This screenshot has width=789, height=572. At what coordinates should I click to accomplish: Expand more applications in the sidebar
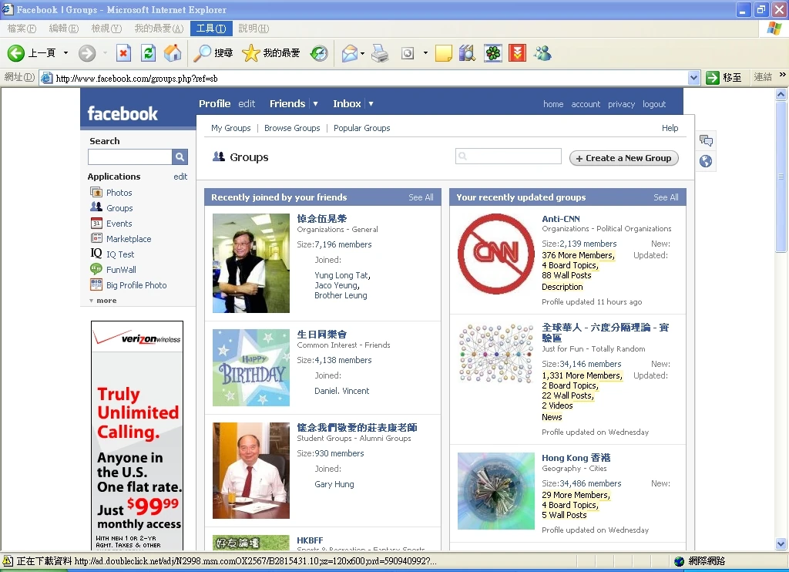[x=103, y=301]
